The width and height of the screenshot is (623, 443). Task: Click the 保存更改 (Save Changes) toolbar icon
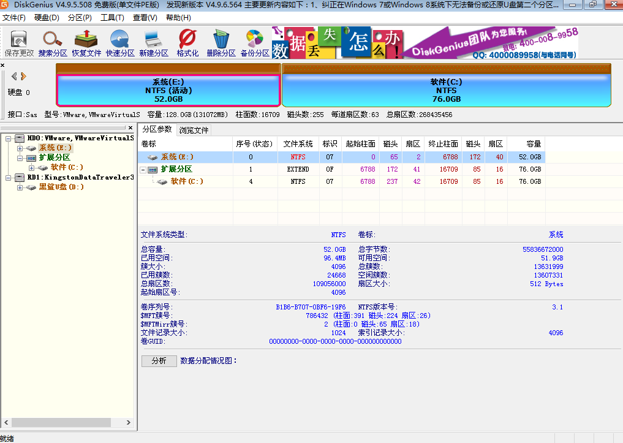[x=18, y=43]
